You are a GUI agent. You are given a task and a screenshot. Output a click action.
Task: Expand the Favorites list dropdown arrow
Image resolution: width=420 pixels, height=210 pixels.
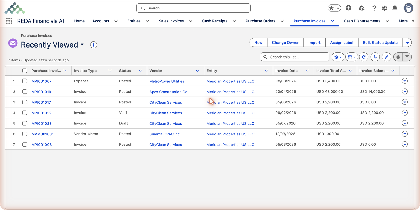[x=338, y=8]
